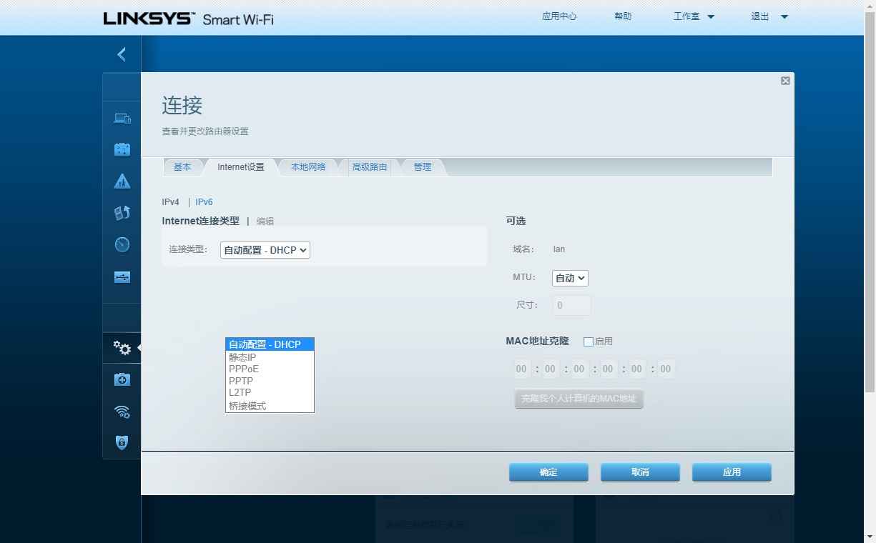Screen dimensions: 876x543
Task: Open the 连接类型 dropdown
Action: click(265, 250)
